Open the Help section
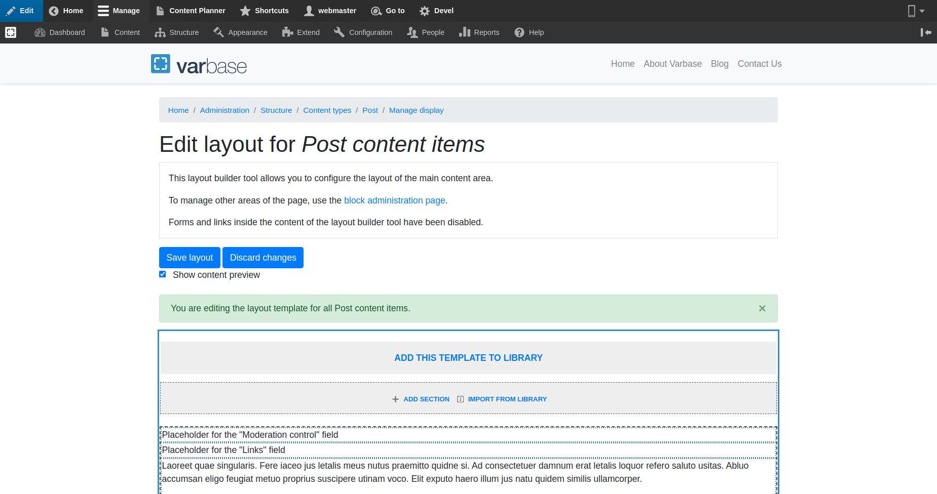The height and width of the screenshot is (494, 937). (529, 32)
